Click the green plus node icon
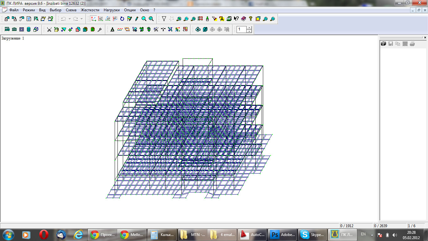 (x=71, y=29)
